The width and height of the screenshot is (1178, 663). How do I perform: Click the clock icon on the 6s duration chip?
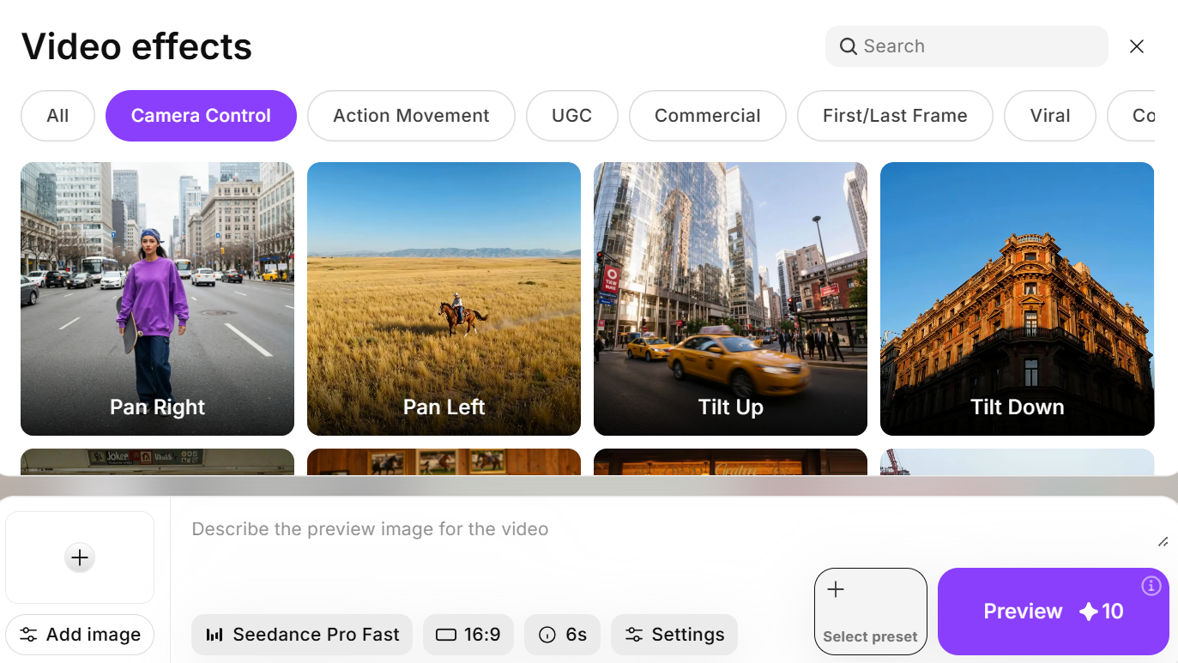547,635
